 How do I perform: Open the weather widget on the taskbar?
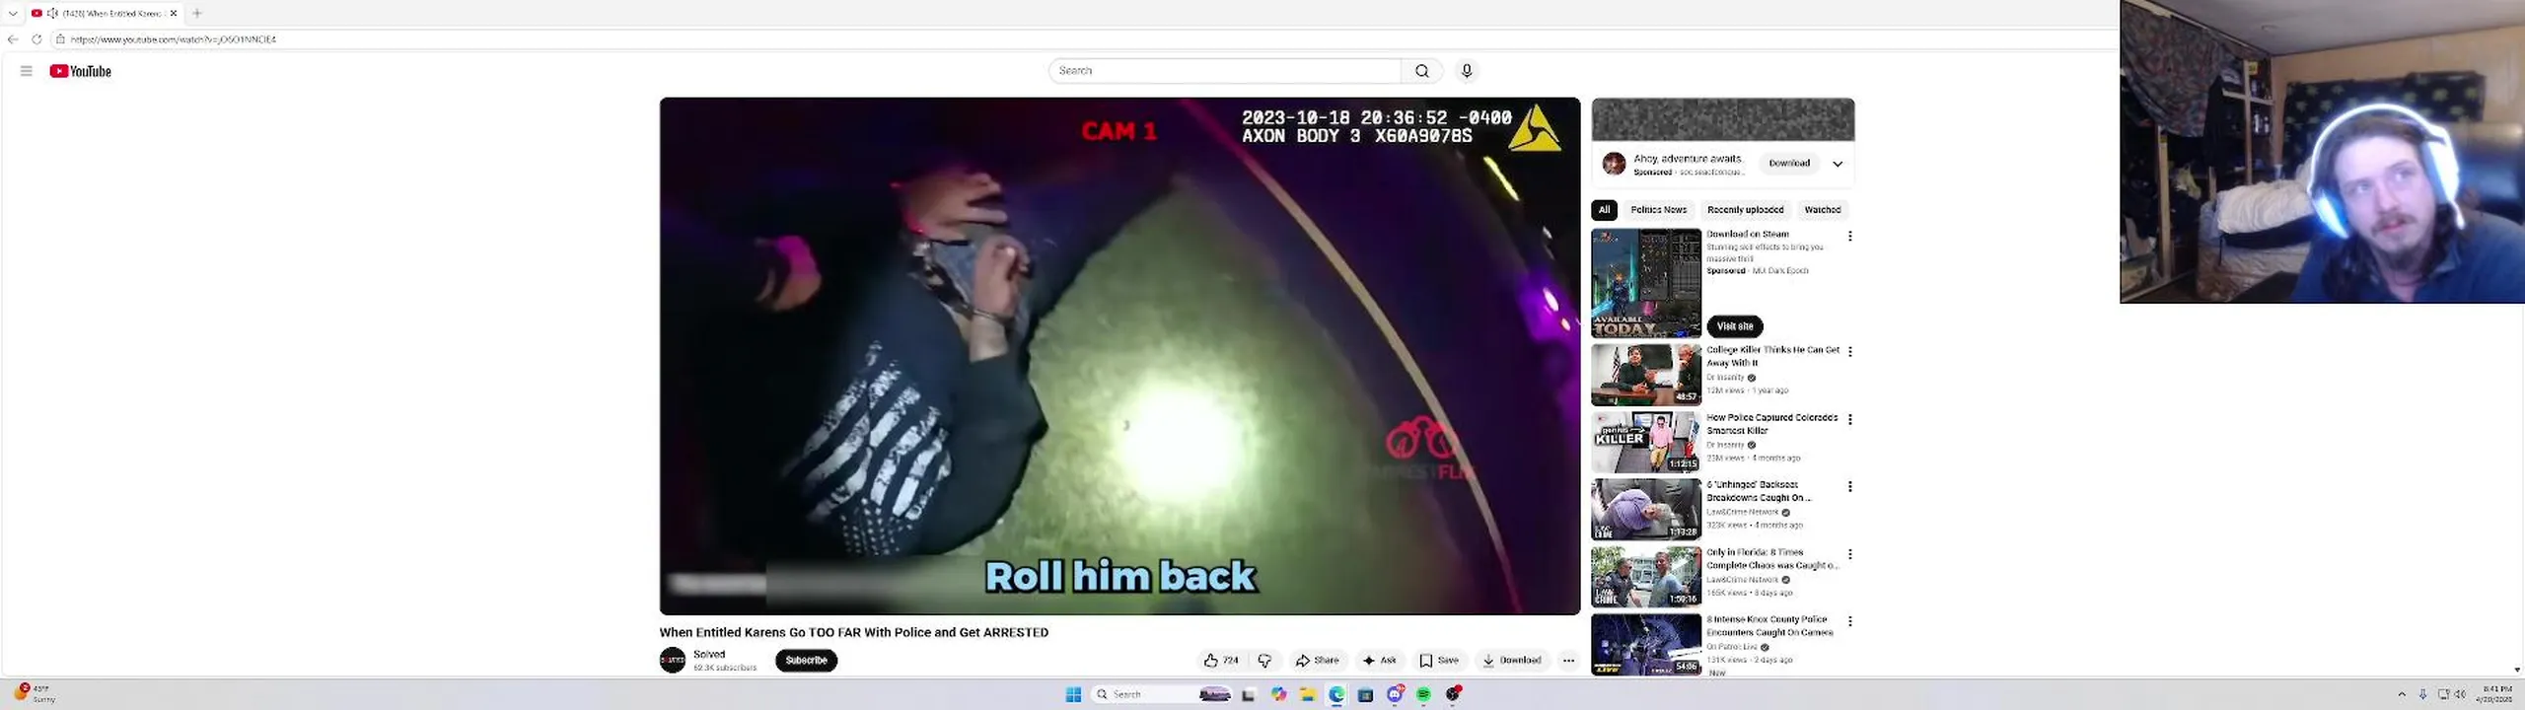click(35, 694)
